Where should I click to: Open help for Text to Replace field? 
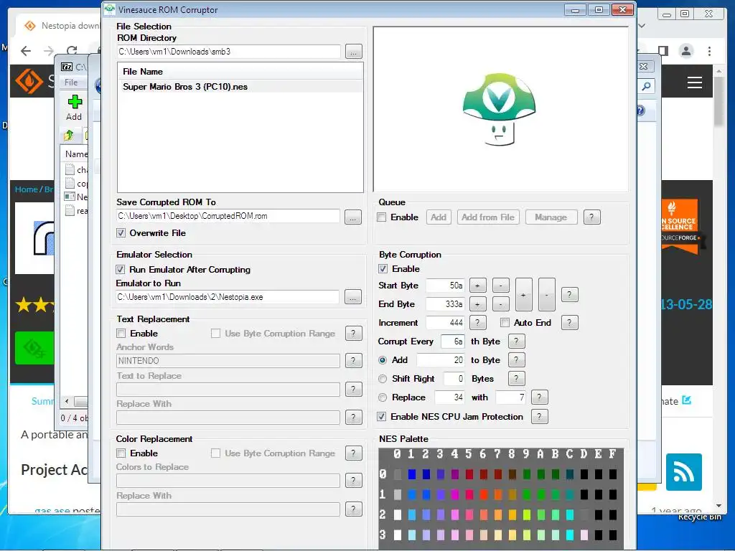click(x=353, y=389)
